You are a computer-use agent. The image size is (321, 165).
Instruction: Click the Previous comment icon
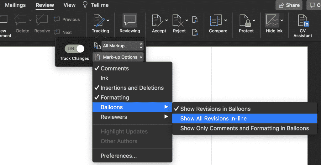(x=57, y=19)
